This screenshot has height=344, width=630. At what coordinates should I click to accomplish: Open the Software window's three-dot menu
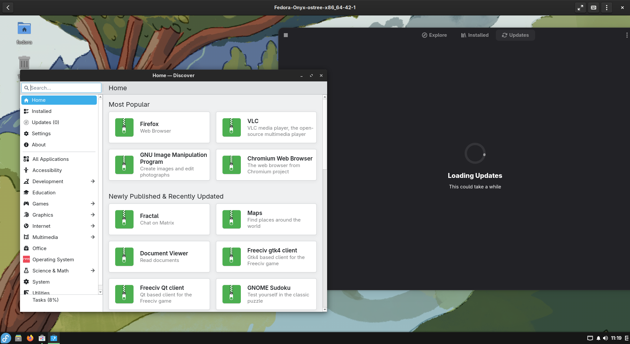(627, 35)
